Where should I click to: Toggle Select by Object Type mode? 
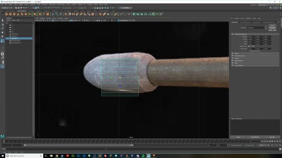click(x=36, y=8)
